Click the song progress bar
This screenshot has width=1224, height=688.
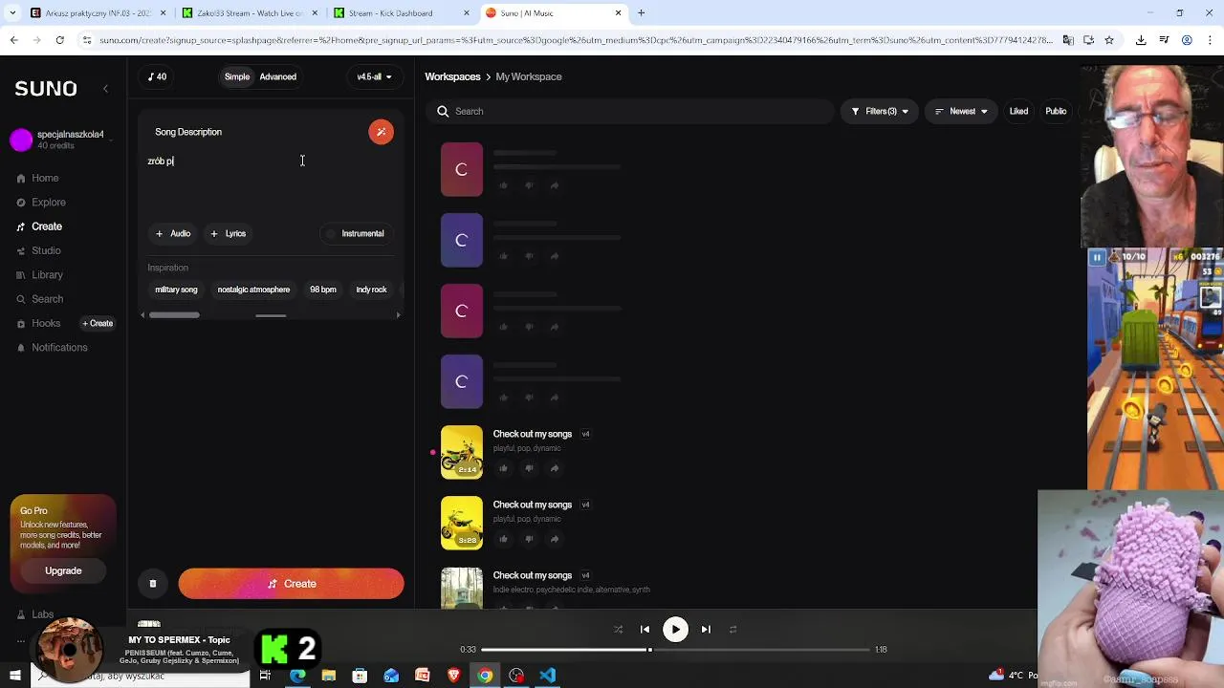(x=675, y=650)
